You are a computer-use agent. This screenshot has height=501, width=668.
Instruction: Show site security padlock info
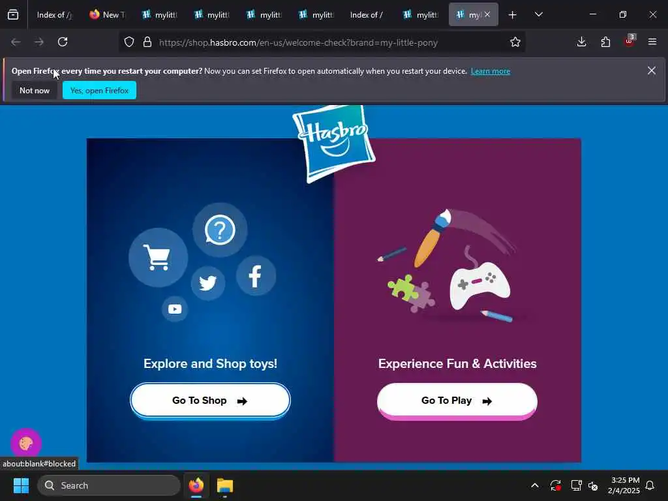pyautogui.click(x=147, y=42)
